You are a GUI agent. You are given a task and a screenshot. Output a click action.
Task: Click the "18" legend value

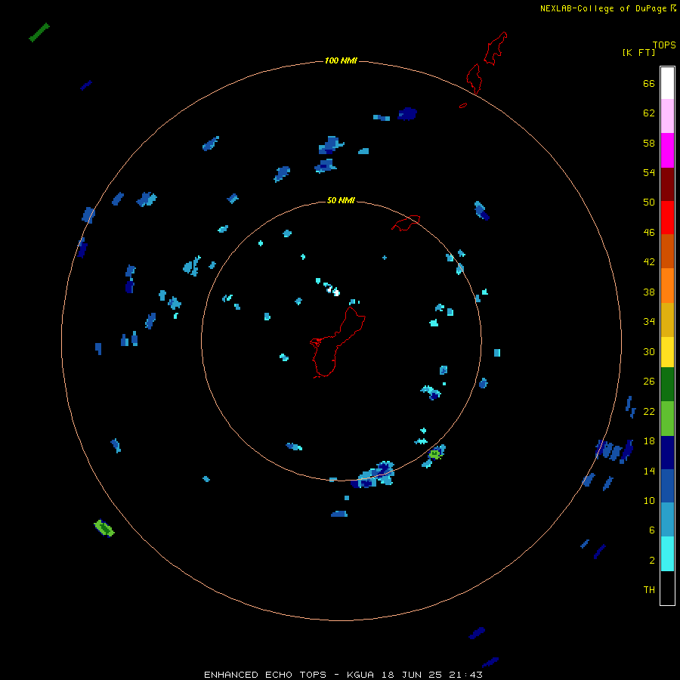pos(649,441)
